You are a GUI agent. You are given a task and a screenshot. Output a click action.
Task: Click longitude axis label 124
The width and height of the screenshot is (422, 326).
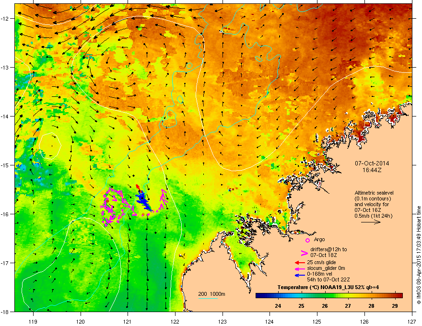coord(270,321)
